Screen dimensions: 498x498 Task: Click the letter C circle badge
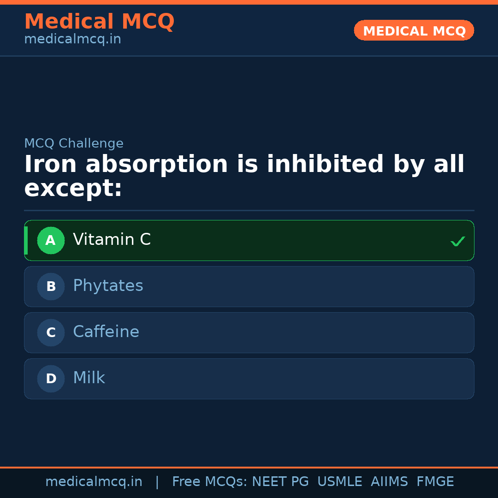[x=51, y=333]
